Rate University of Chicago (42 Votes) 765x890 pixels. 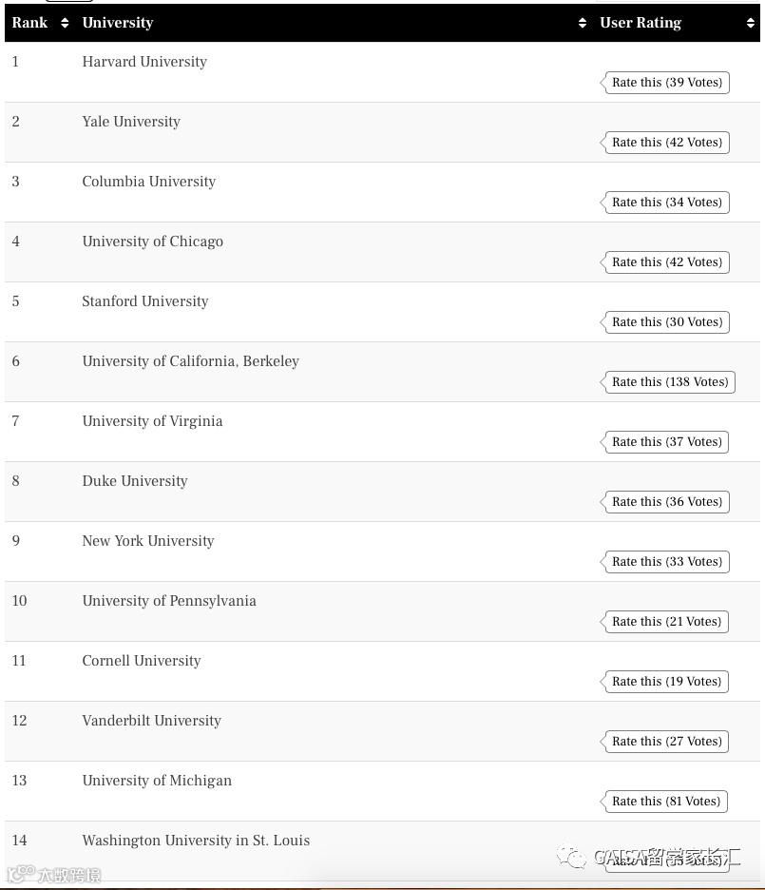click(x=666, y=262)
